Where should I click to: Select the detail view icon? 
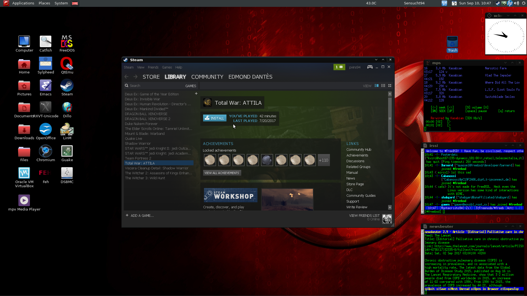coord(376,86)
